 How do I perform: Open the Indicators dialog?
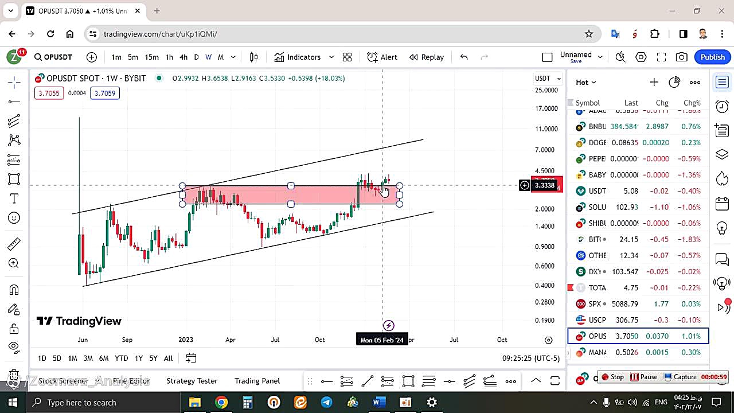coord(298,57)
